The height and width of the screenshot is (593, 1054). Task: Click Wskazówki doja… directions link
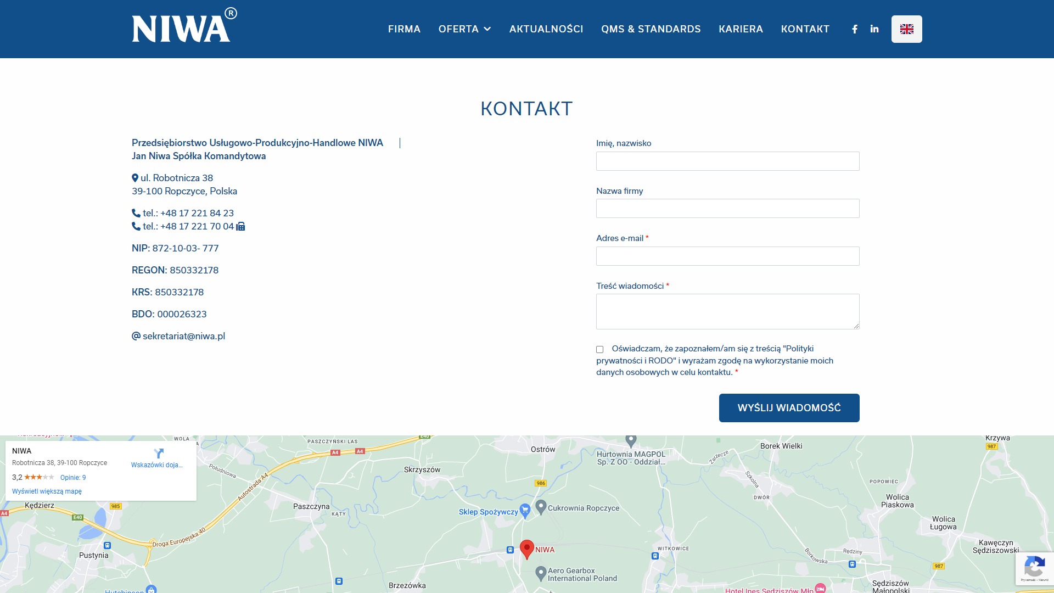(156, 465)
